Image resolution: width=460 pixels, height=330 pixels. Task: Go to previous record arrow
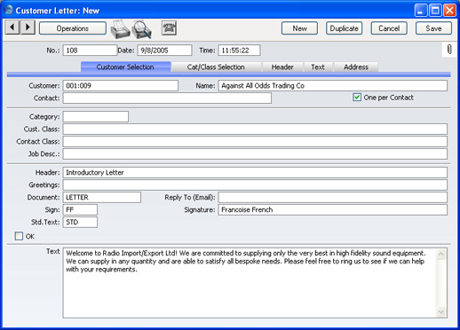tap(12, 27)
